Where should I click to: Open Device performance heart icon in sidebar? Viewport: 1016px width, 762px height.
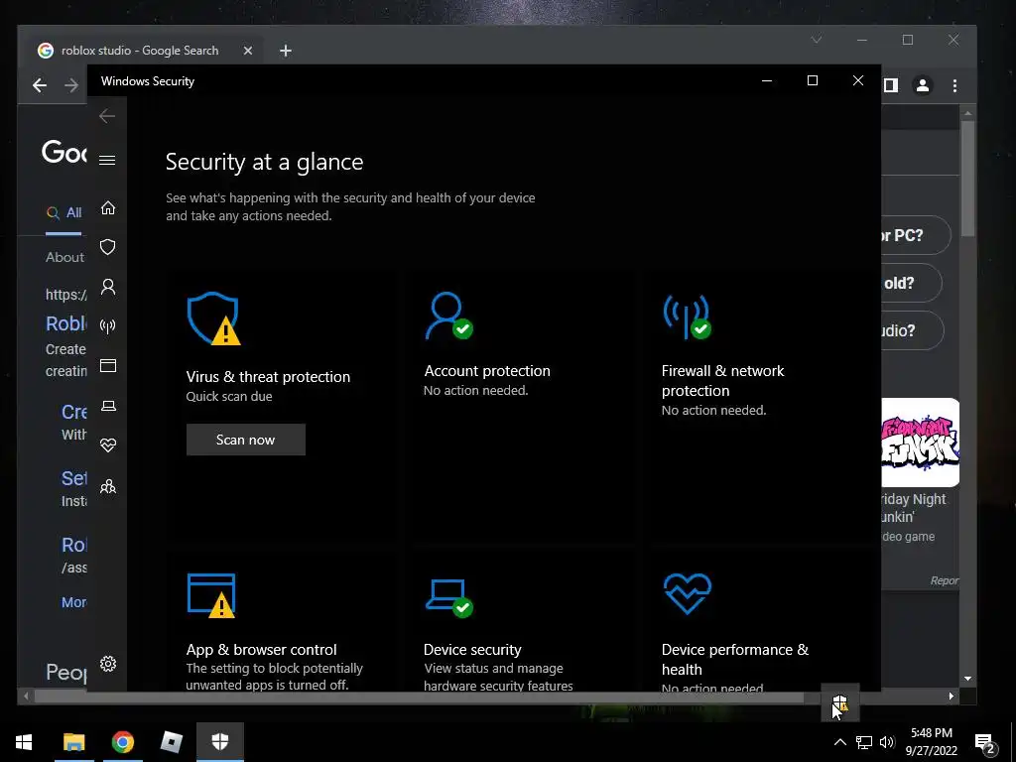coord(108,445)
